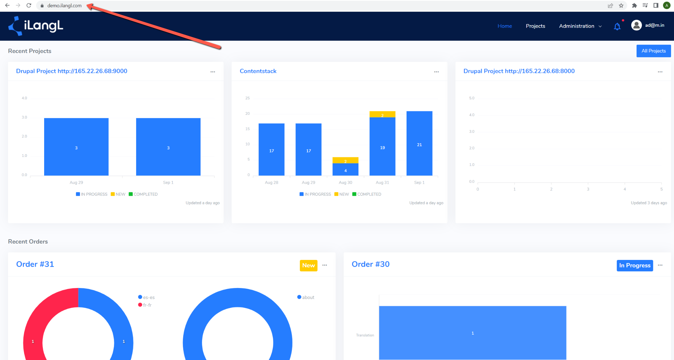This screenshot has height=360, width=674.
Task: Open the Contentstack project link
Action: point(258,71)
